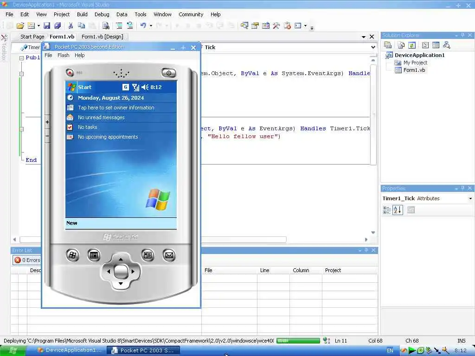Click the Undo arrow icon
This screenshot has width=475, height=356.
pos(143,26)
